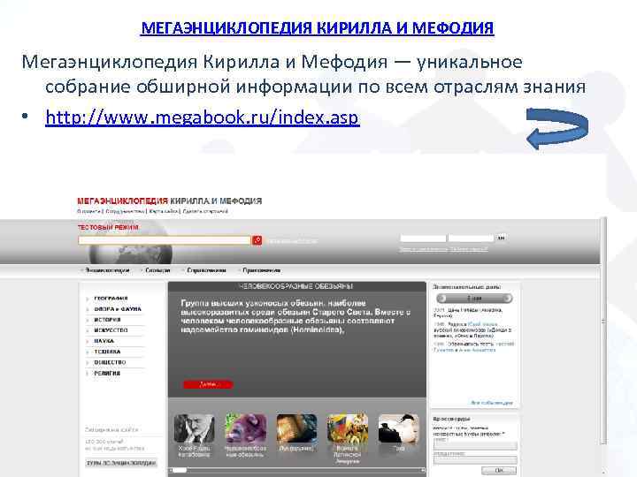Image resolution: width=637 pixels, height=477 pixels.
Task: Open the 'Сотрудничество' link under the site logo
Action: pyautogui.click(x=125, y=211)
